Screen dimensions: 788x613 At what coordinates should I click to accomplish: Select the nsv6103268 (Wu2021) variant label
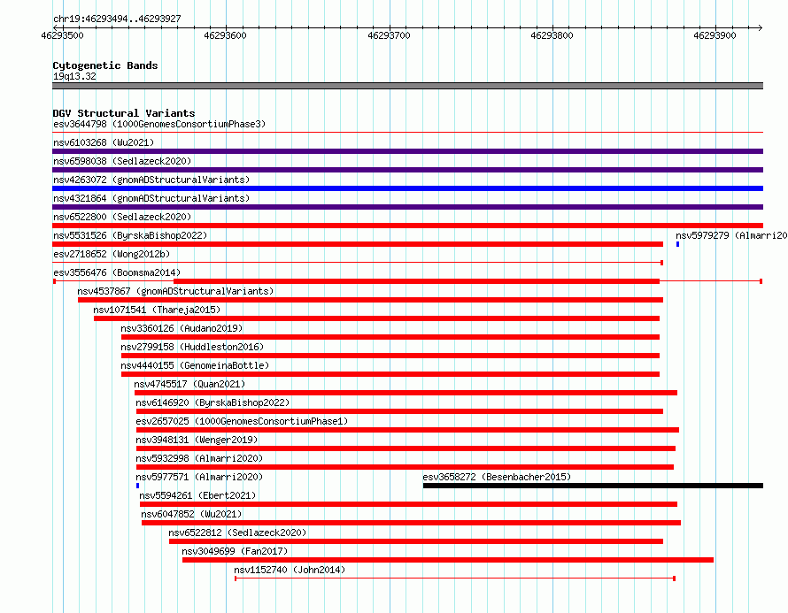coord(104,142)
